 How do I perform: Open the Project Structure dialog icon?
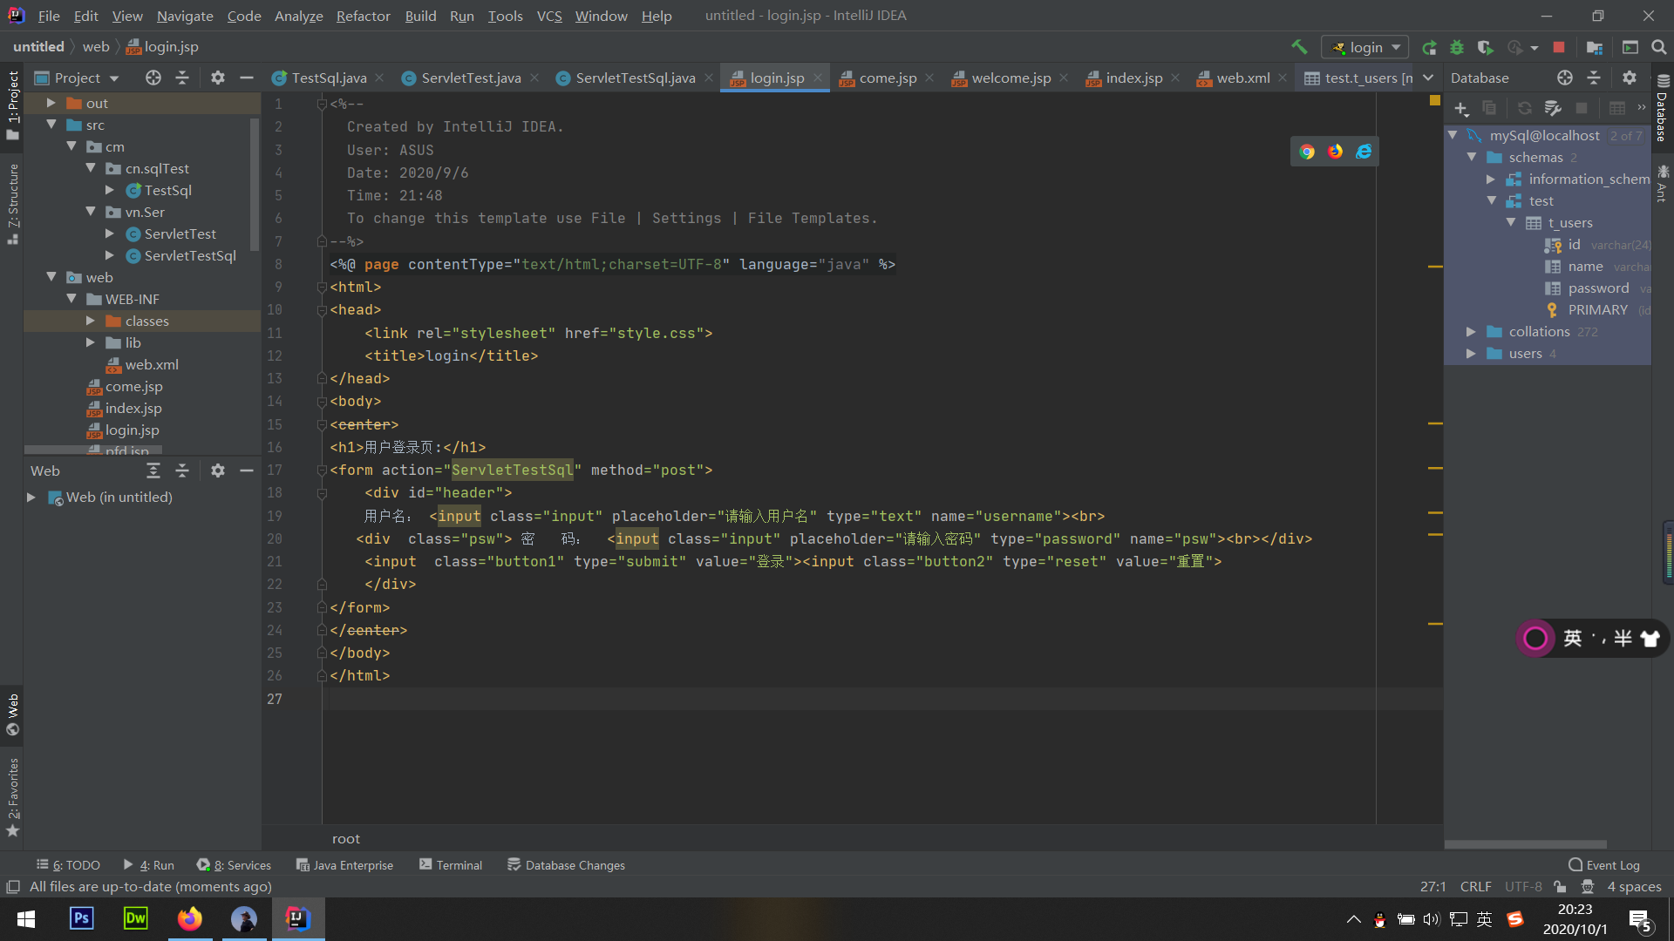tap(1595, 47)
